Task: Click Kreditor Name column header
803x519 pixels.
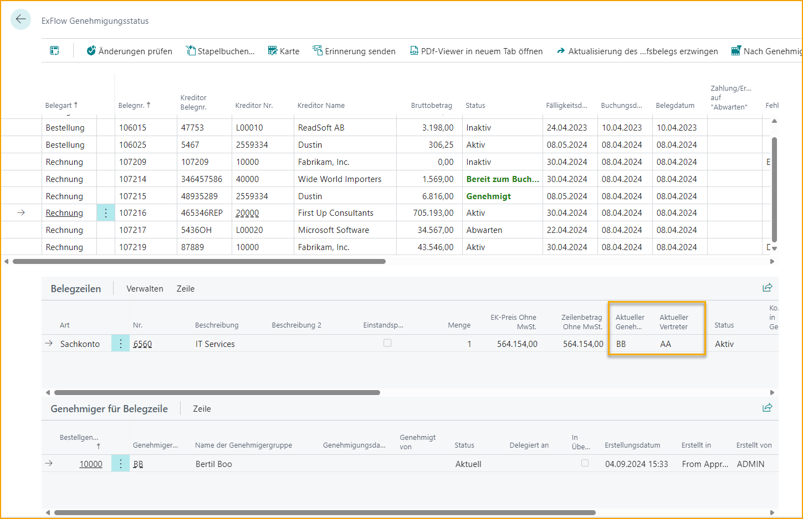Action: (x=321, y=105)
